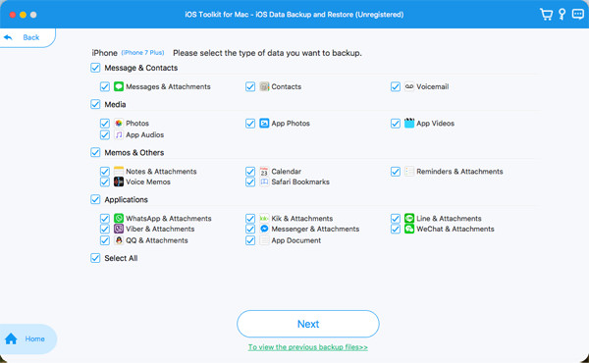589x363 pixels.
Task: Uncheck the Viber & Attachments checkbox
Action: pos(105,229)
